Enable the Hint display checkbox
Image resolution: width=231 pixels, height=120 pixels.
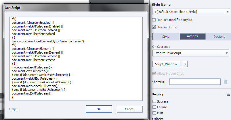(x=154, y=113)
